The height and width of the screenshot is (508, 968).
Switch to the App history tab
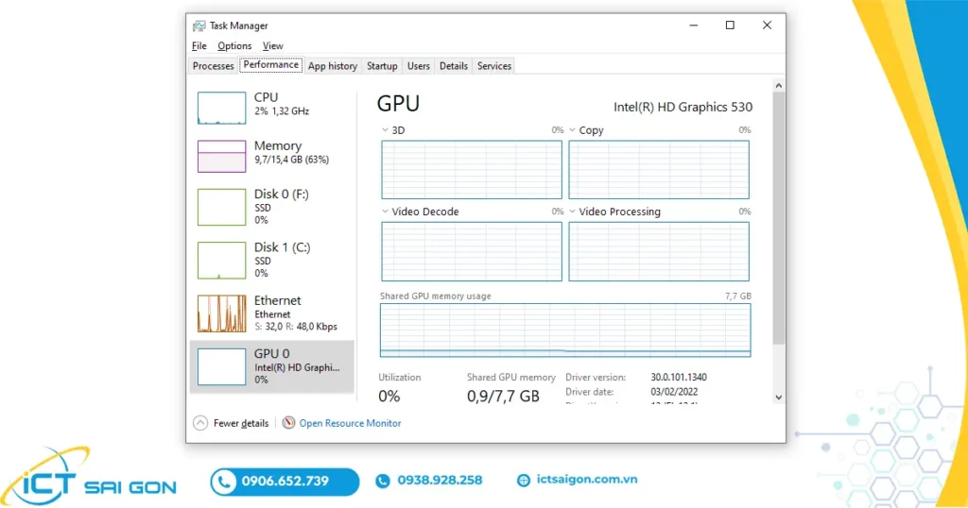click(333, 66)
